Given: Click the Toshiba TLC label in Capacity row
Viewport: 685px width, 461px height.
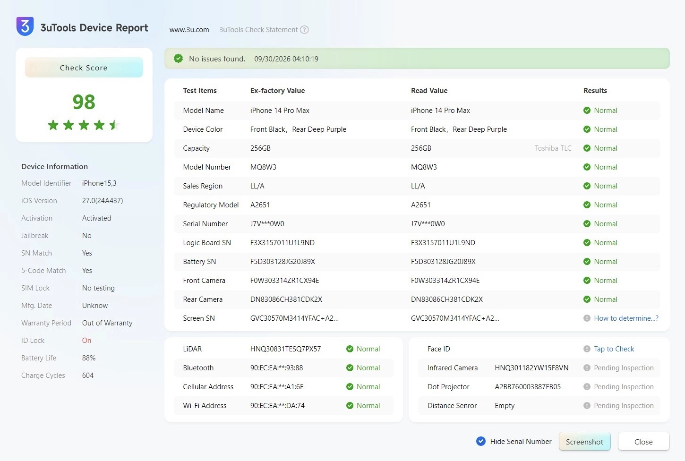Looking at the screenshot, I should pos(553,148).
